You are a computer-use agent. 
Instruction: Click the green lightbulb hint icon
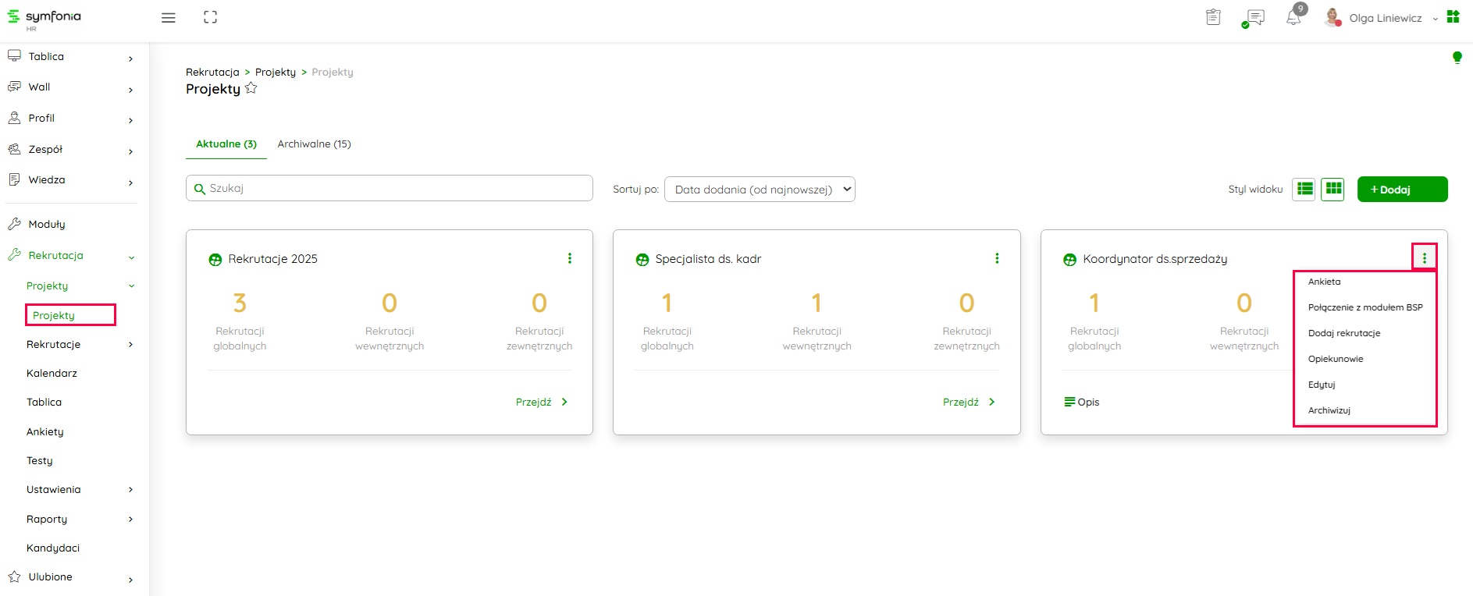(x=1457, y=57)
